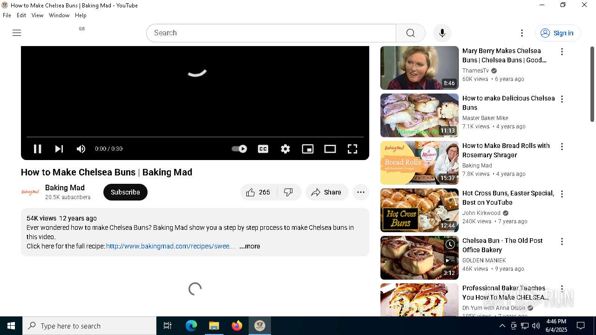Image resolution: width=596 pixels, height=335 pixels.
Task: Dislike the video with thumbs down
Action: pos(289,192)
